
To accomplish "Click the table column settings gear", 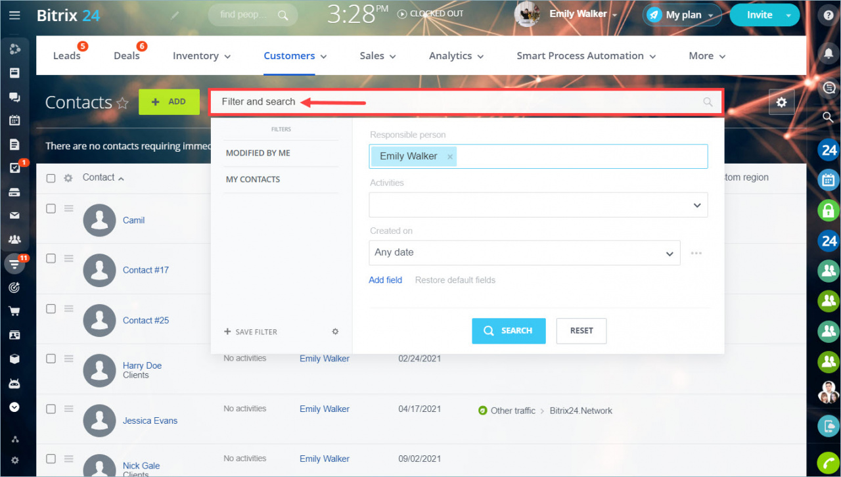I will [68, 178].
